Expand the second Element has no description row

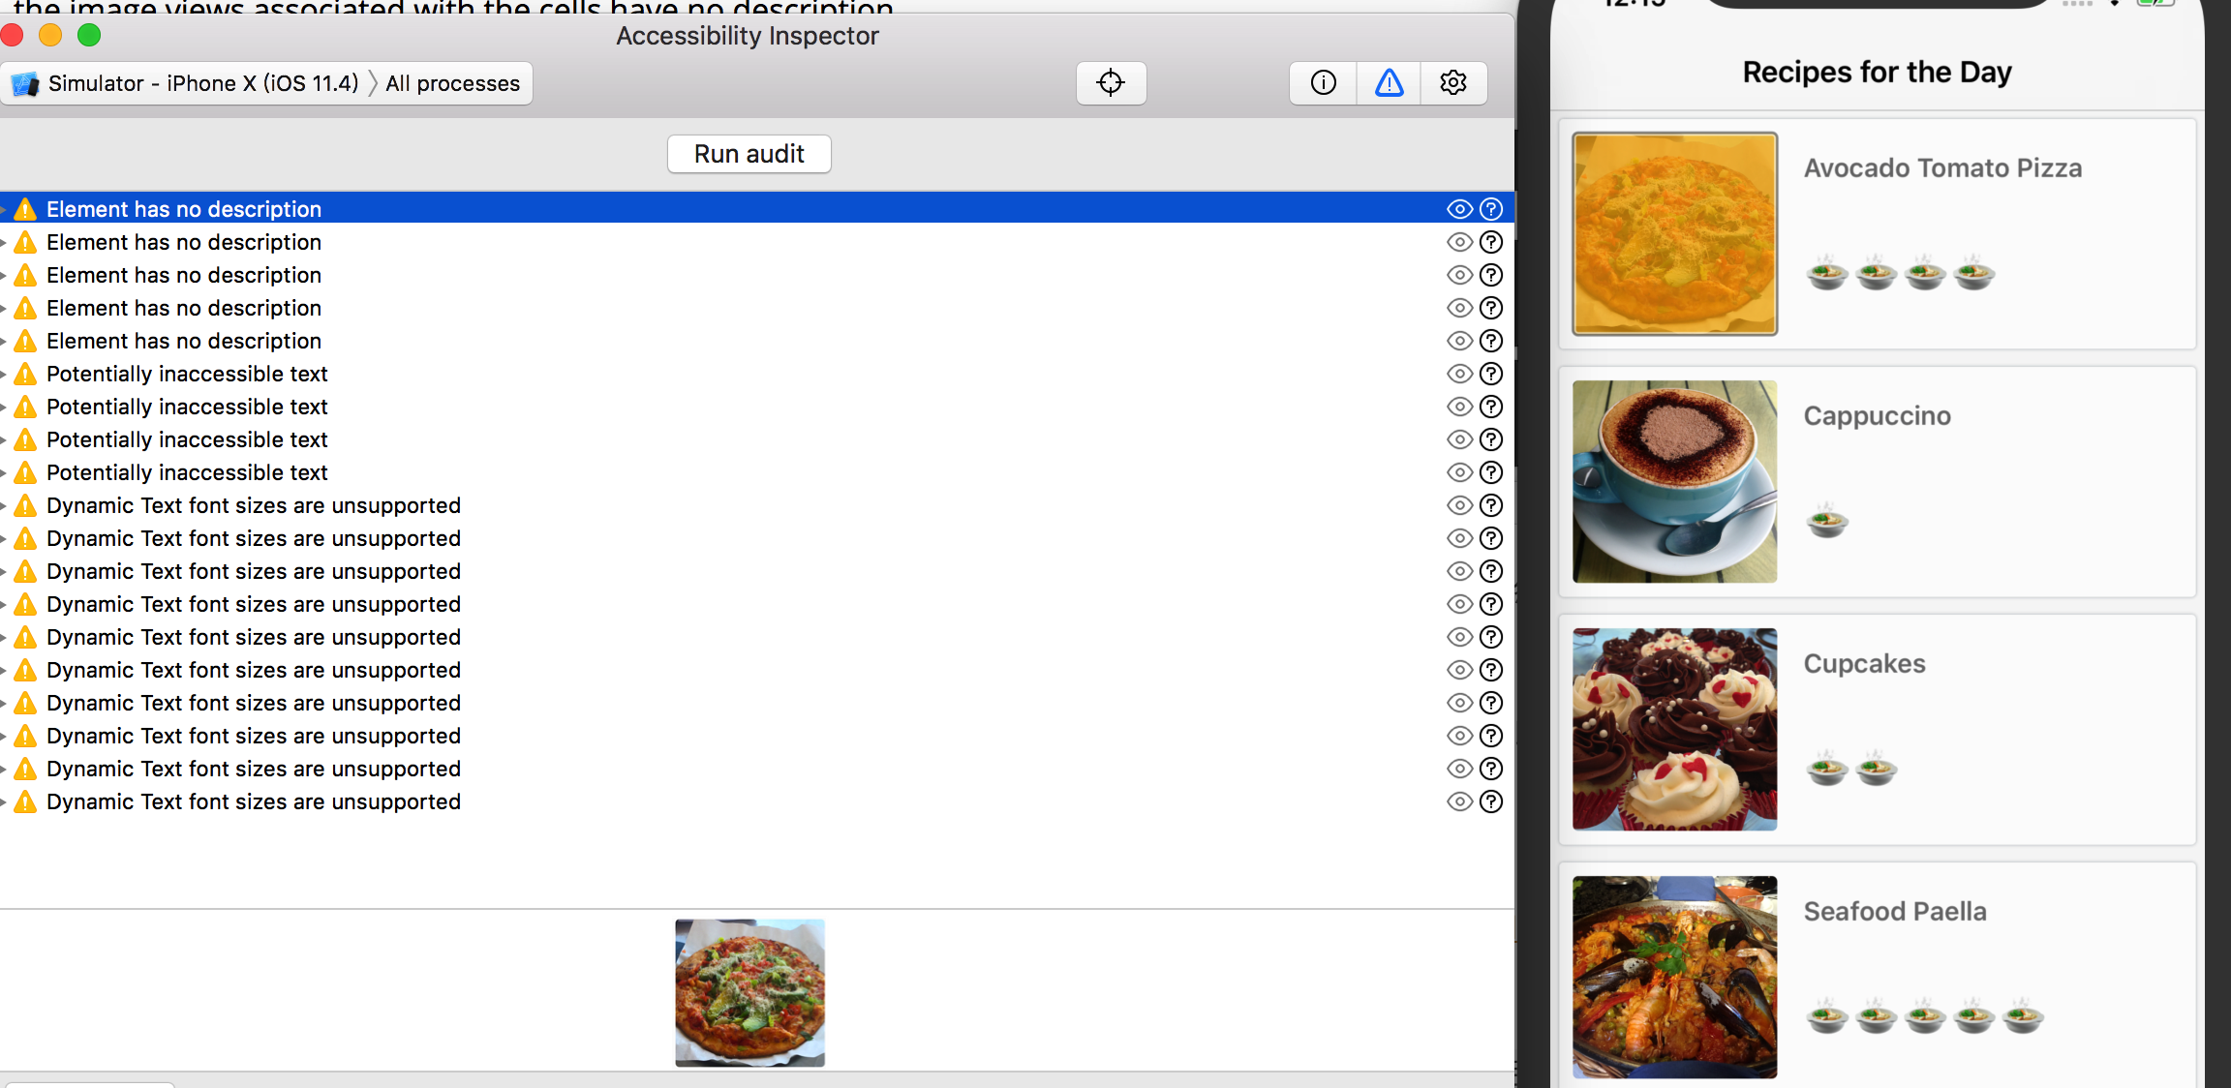tap(4, 242)
